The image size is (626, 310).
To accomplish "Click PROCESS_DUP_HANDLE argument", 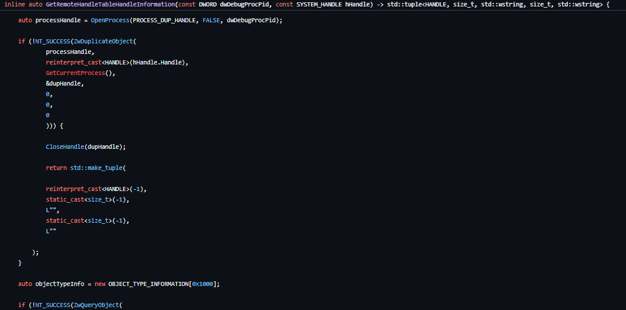I will click(x=165, y=21).
